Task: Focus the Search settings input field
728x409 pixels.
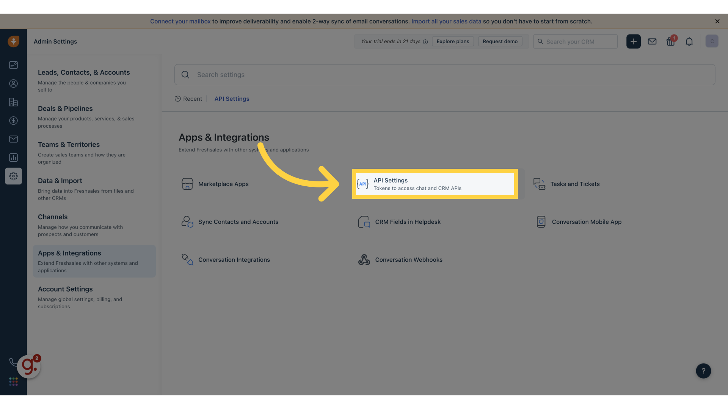Action: coord(445,75)
